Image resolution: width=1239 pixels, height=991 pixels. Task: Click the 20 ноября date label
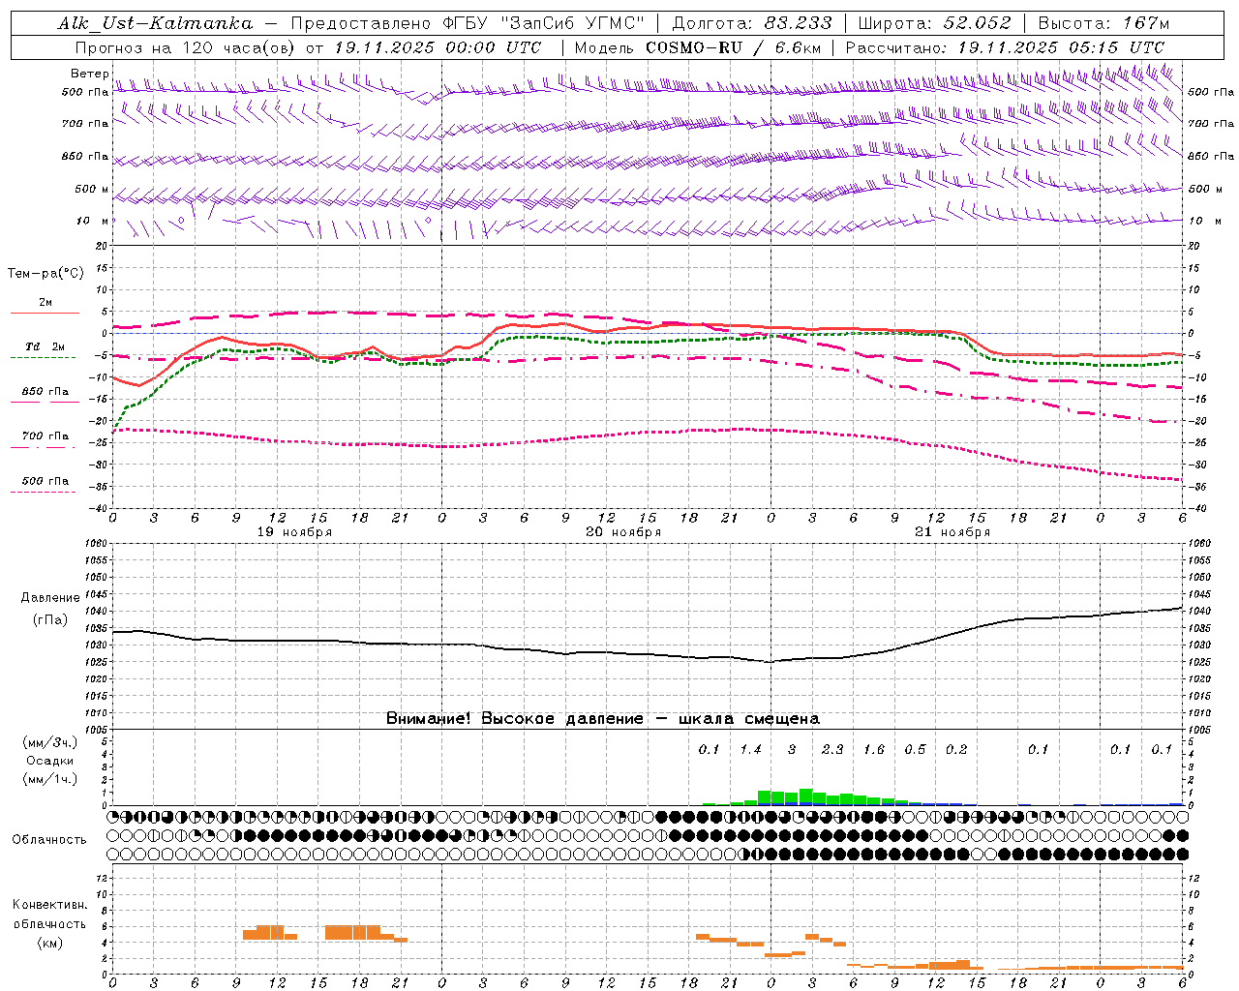click(x=623, y=532)
